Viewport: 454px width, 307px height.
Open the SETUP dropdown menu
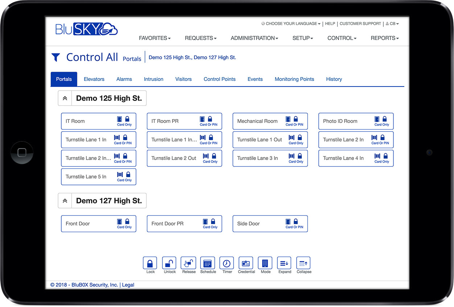302,38
